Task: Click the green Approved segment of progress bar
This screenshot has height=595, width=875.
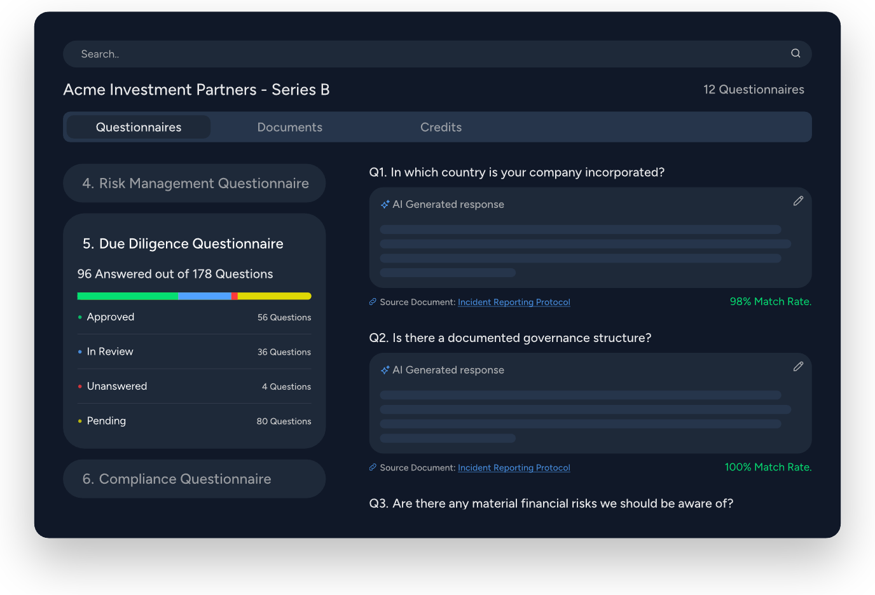Action: coord(127,296)
